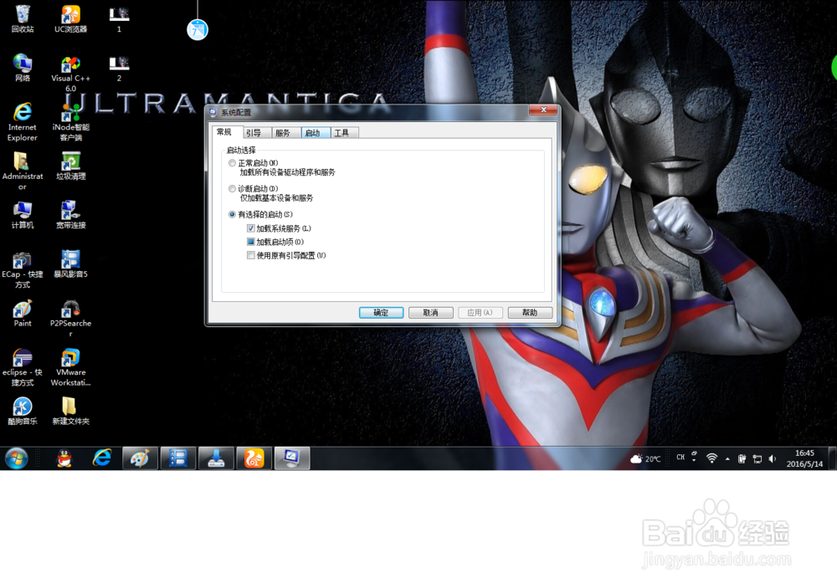The height and width of the screenshot is (588, 837).
Task: Click the CH input language indicator
Action: pyautogui.click(x=680, y=458)
